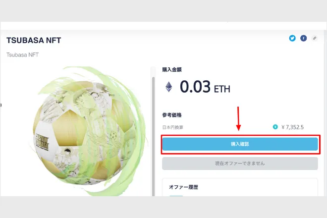Click the 0.03 ETH price value
This screenshot has width=327, height=218.
(x=205, y=87)
